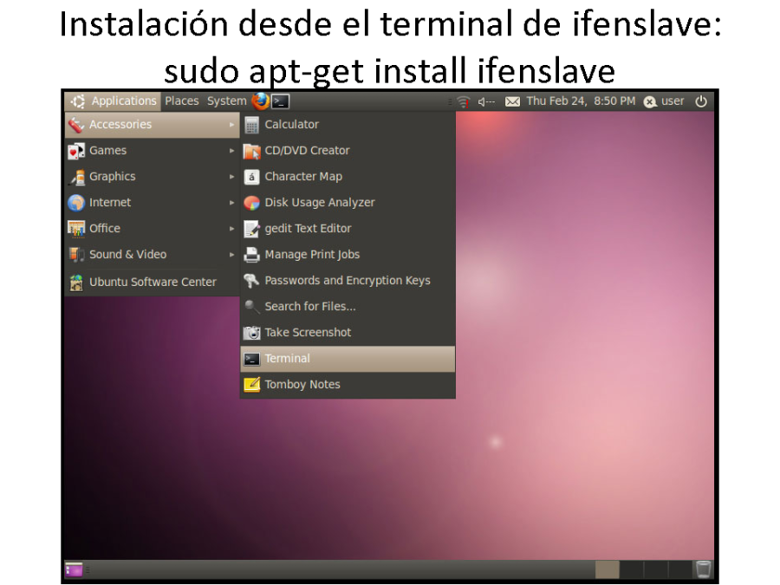The image size is (780, 585).
Task: Open Ubuntu Software Center
Action: pos(153,282)
